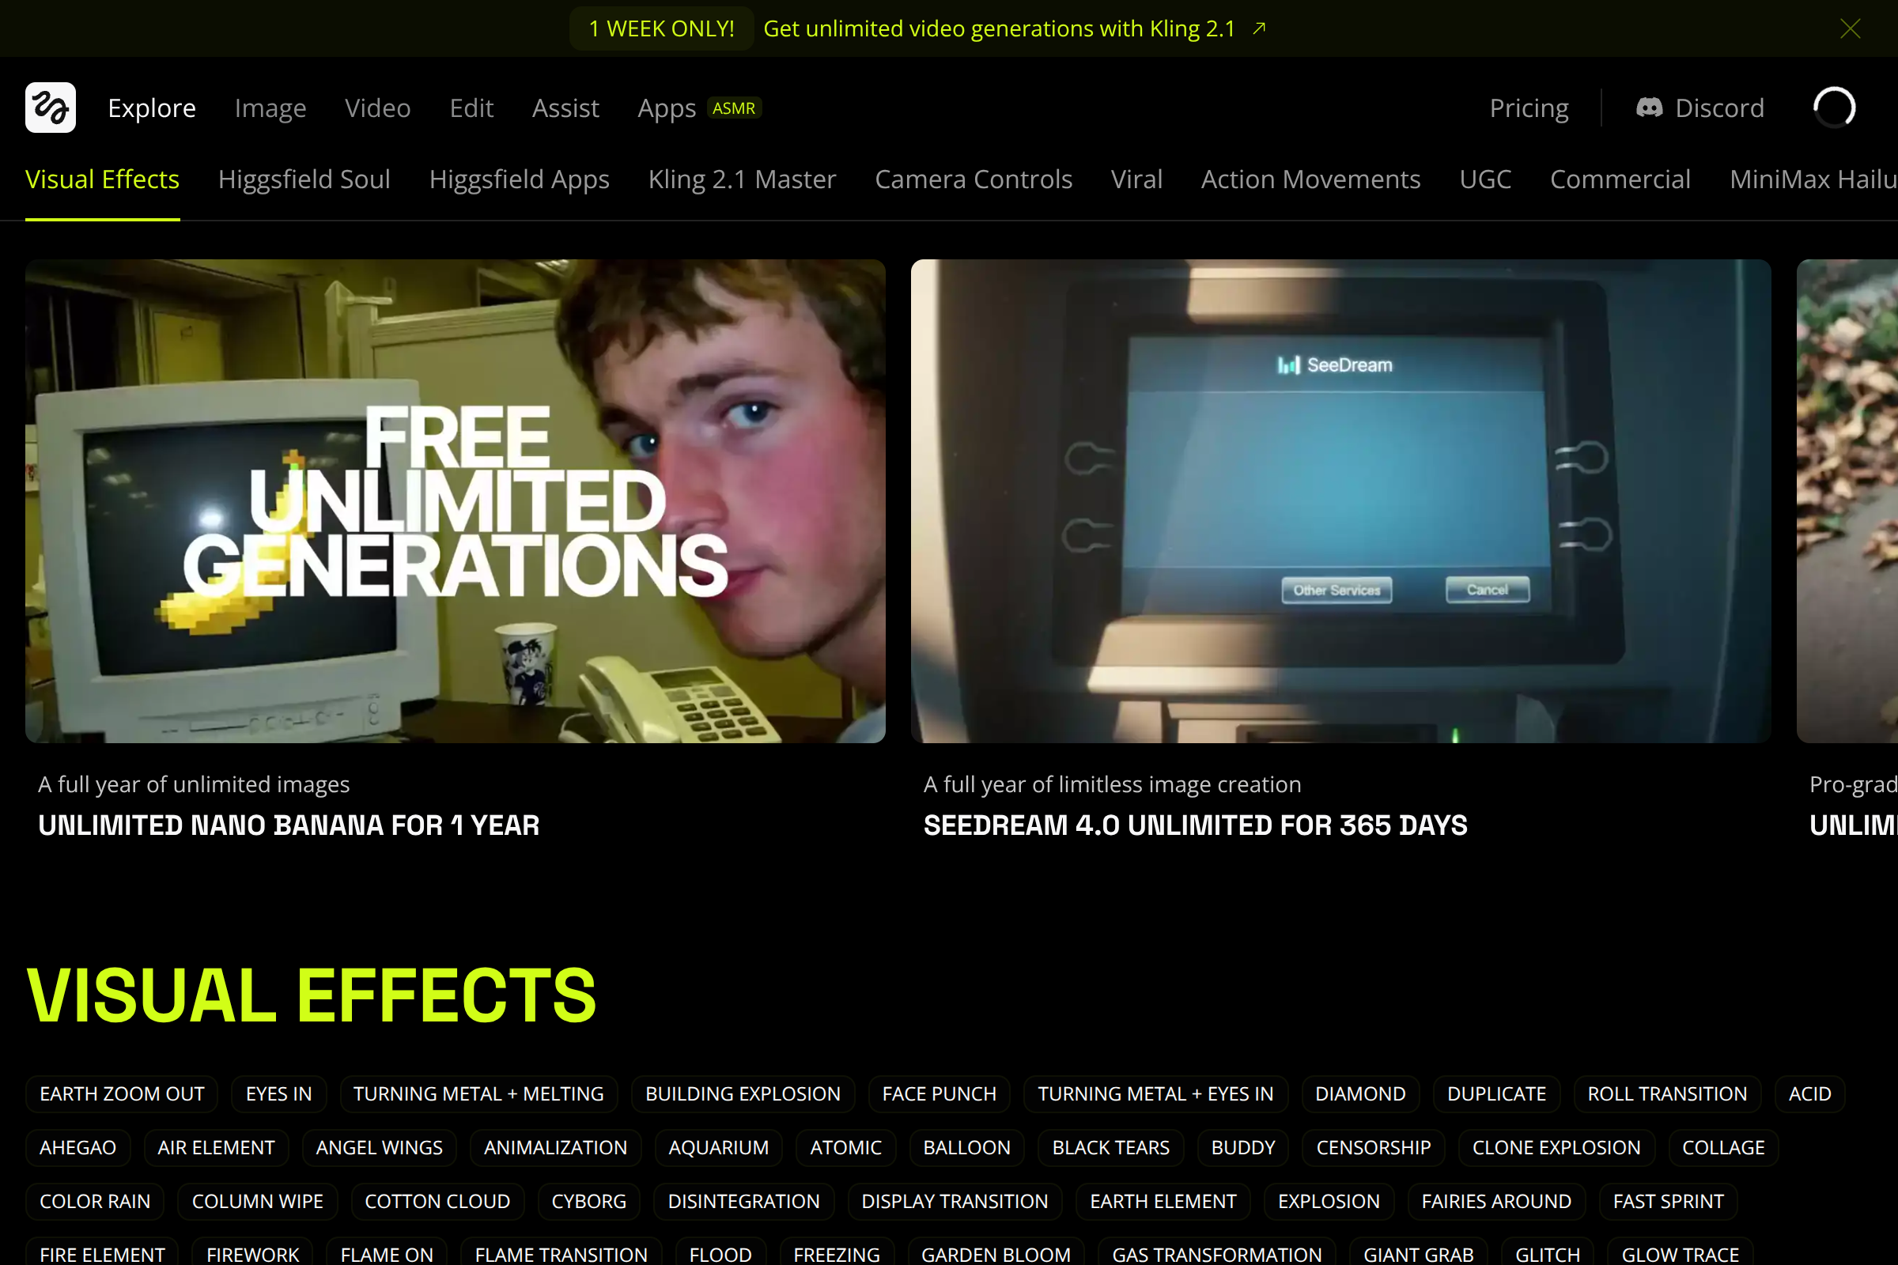Select the FACE PUNCH effect tag

click(x=939, y=1093)
